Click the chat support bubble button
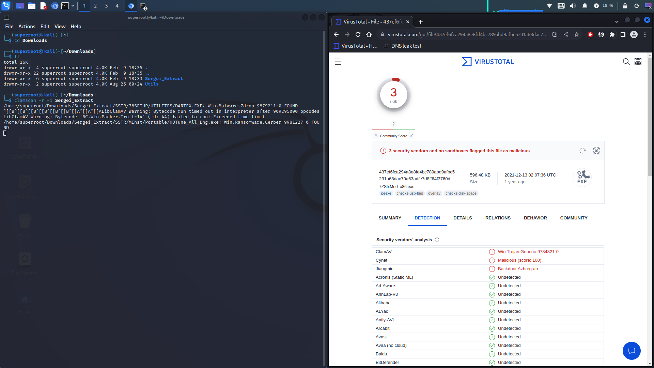The width and height of the screenshot is (654, 368). point(632,351)
